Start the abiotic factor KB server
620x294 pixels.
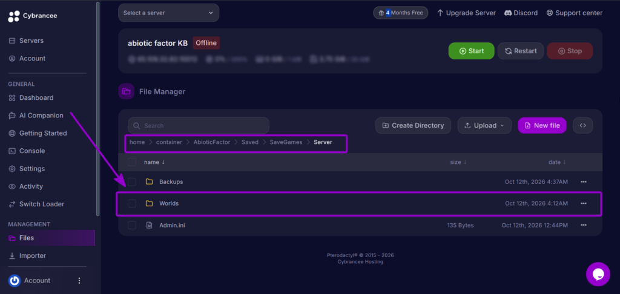click(471, 51)
